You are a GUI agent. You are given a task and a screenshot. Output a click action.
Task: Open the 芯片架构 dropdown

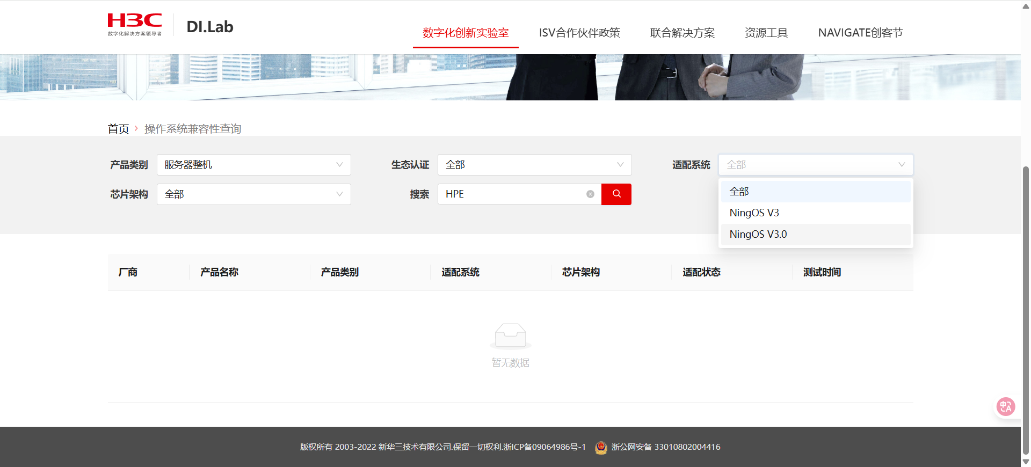click(253, 194)
